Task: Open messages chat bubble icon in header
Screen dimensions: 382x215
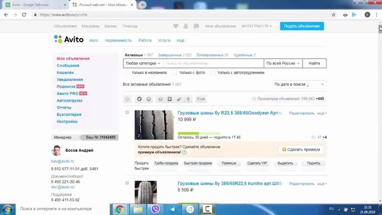Action: [x=196, y=26]
